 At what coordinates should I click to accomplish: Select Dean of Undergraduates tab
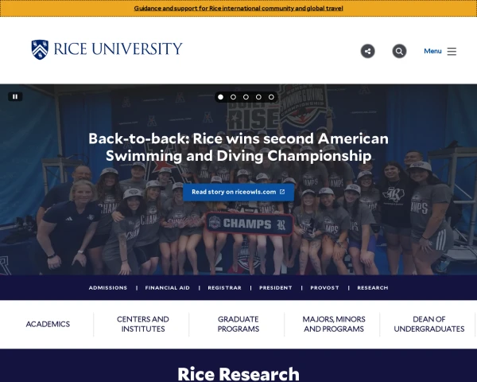[x=429, y=324]
